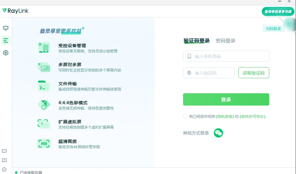This screenshot has height=174, width=296.
Task: Click the RayLink logo
Action: tap(15, 11)
